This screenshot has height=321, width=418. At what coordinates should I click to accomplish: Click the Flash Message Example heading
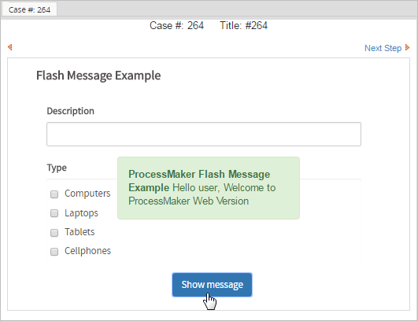click(x=98, y=76)
